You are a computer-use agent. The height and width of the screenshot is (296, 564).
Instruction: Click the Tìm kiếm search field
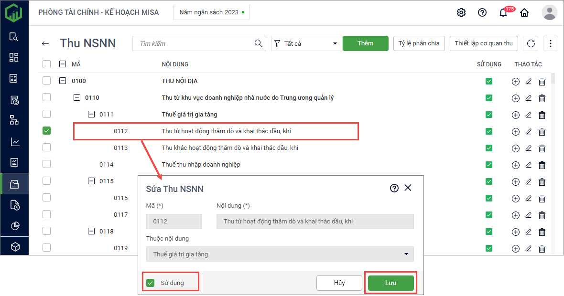click(x=196, y=43)
